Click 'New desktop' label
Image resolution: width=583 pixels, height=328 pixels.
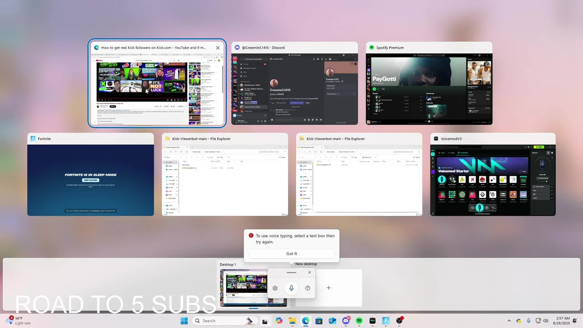306,264
